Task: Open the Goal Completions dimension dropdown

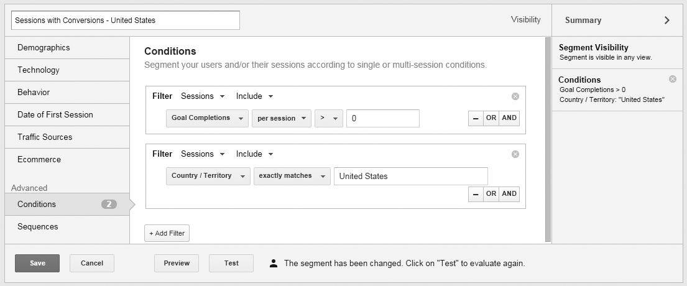Action: (x=207, y=118)
